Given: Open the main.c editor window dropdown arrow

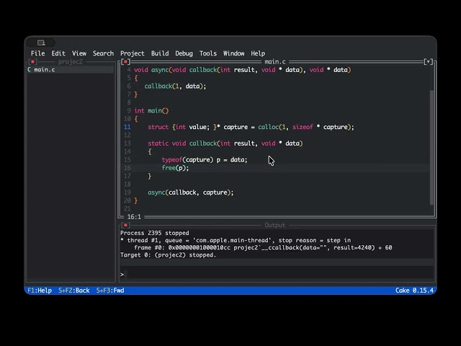Looking at the screenshot, I should [428, 62].
